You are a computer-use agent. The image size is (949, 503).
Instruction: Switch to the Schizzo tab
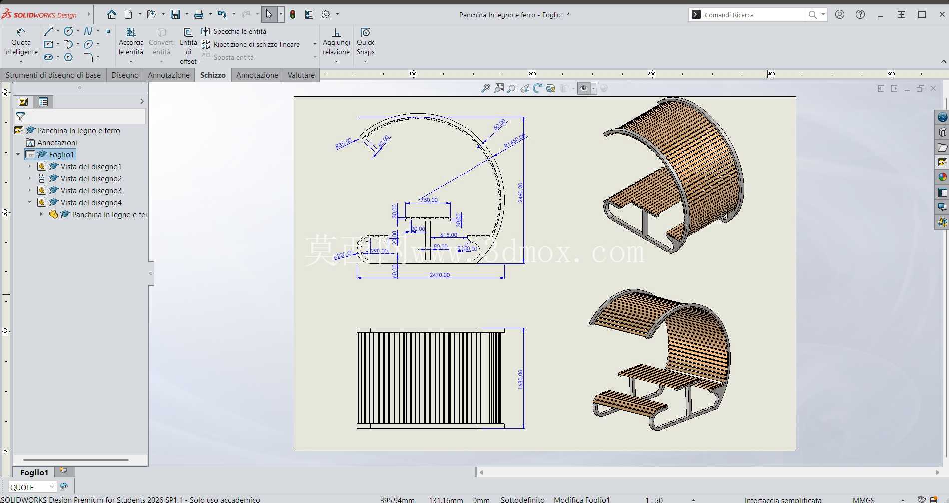click(213, 75)
